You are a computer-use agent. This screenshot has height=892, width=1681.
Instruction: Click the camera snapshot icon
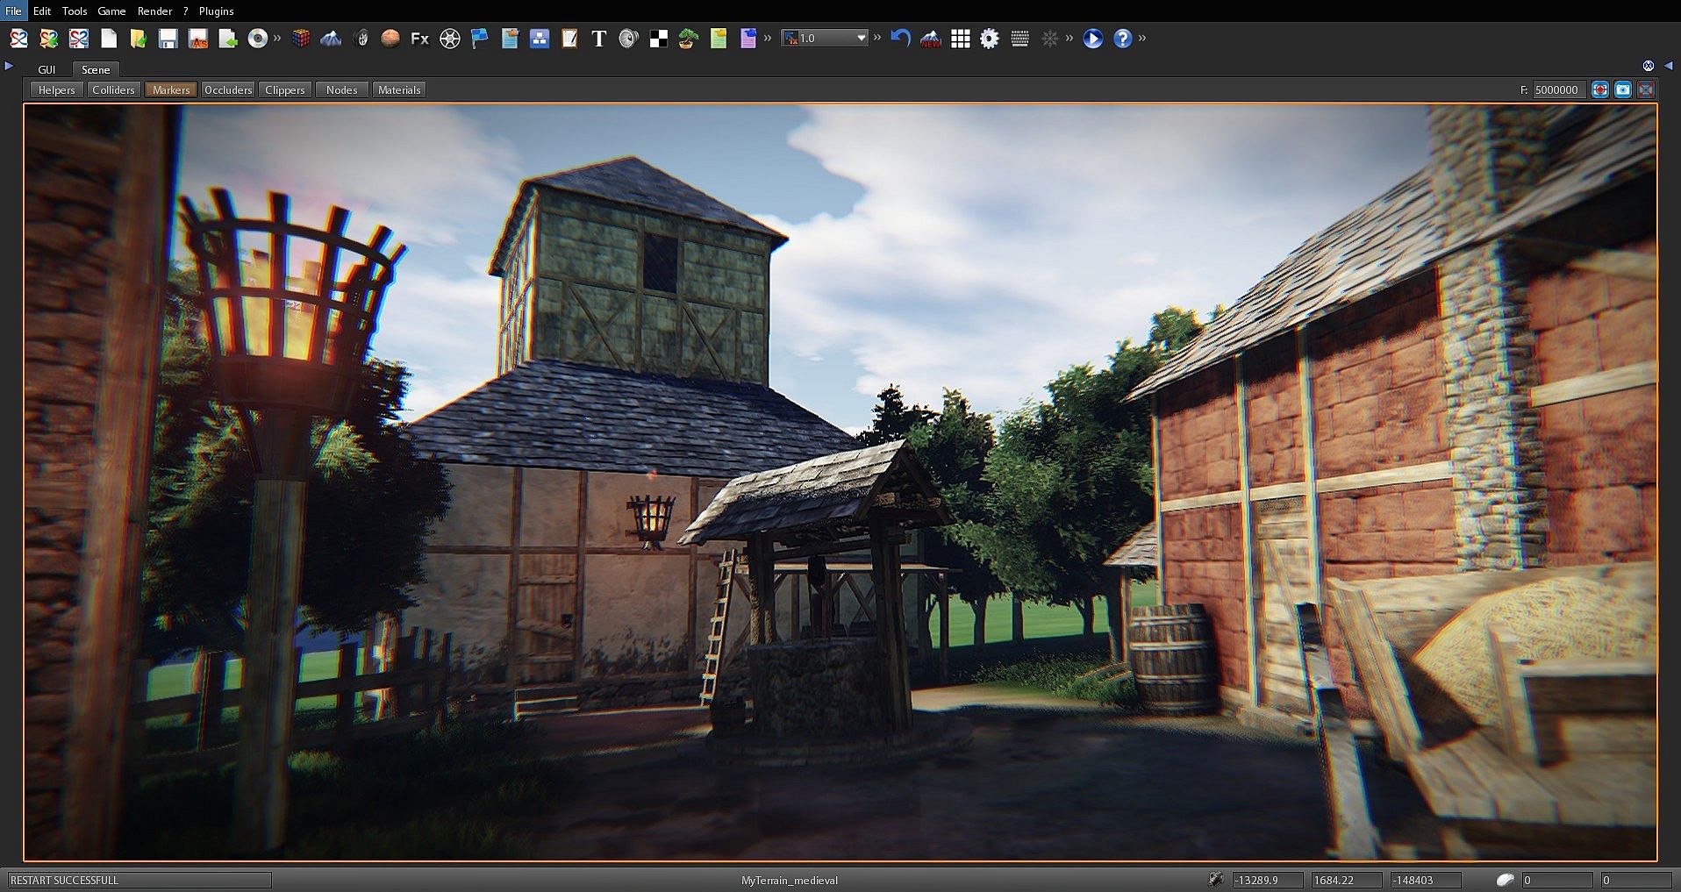point(1623,89)
